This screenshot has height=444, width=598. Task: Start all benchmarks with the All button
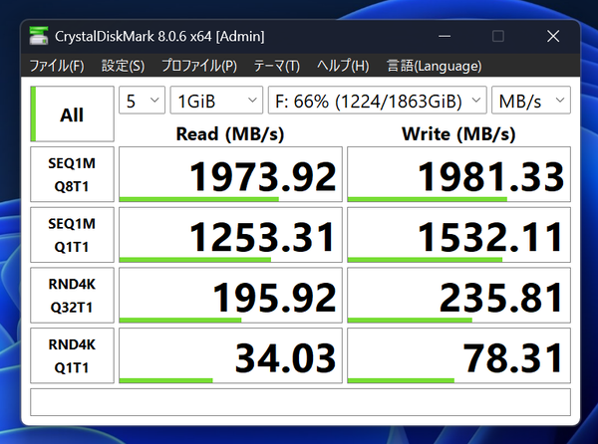(72, 114)
